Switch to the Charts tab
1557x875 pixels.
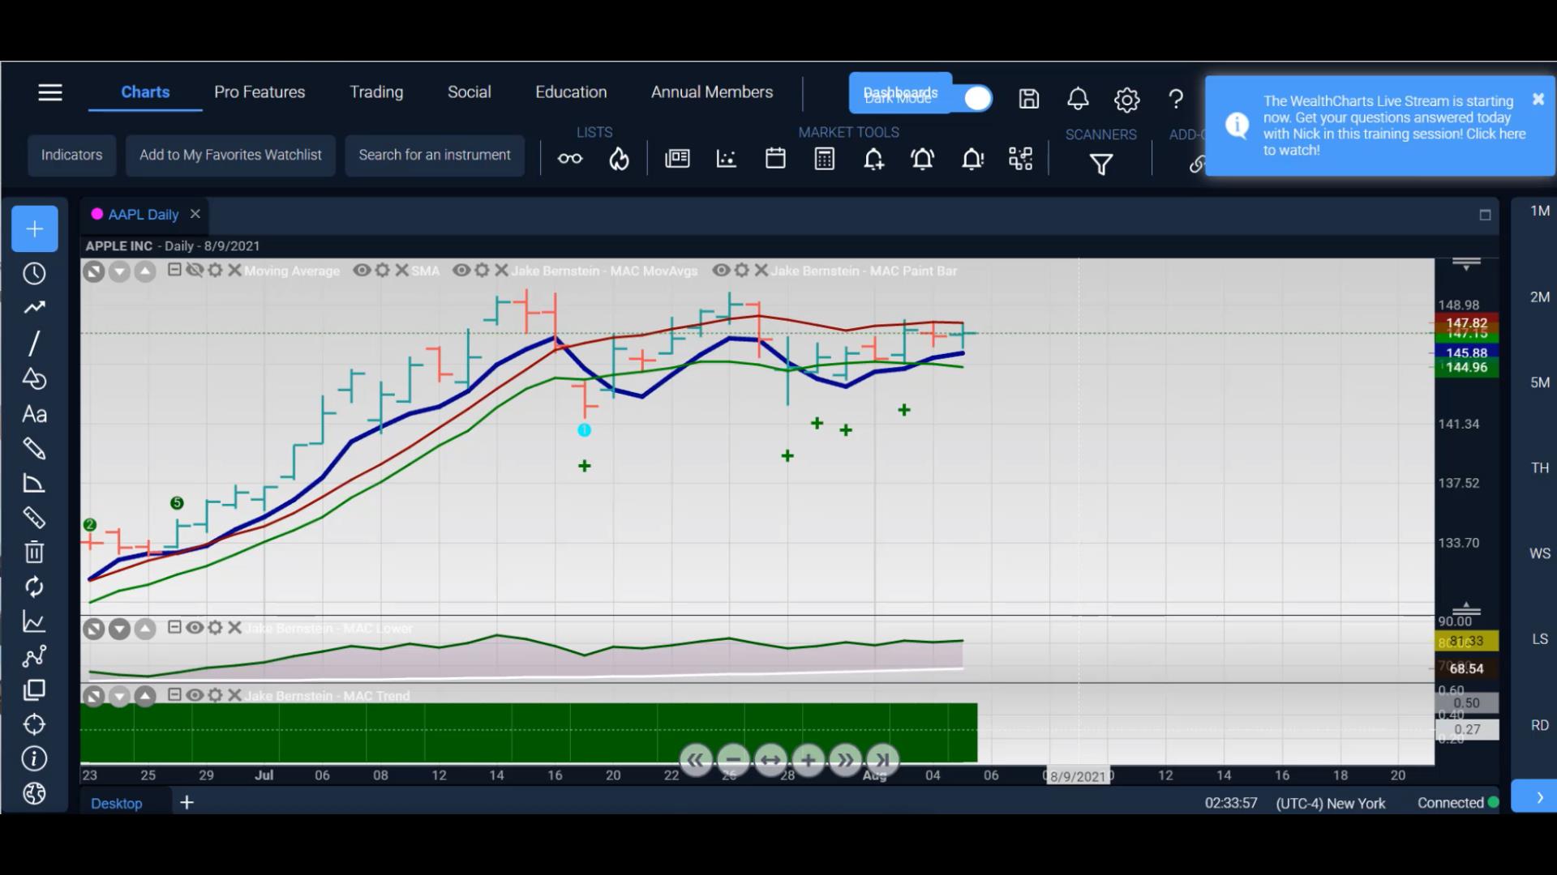[145, 92]
